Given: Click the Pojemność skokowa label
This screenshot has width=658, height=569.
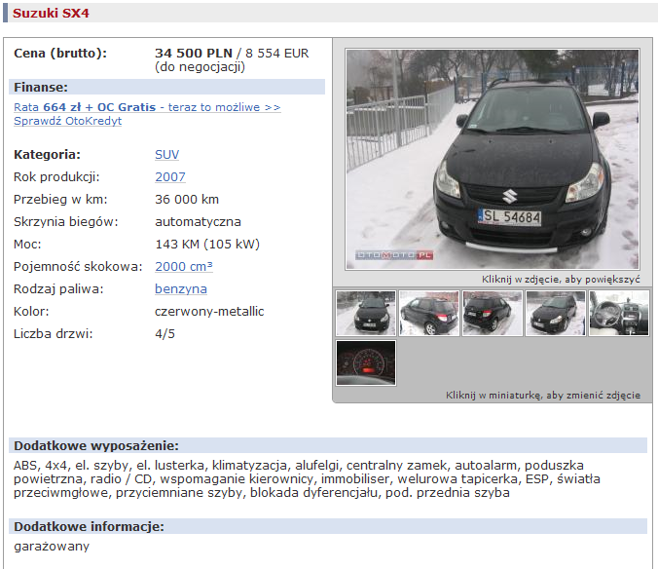Looking at the screenshot, I should click(x=78, y=267).
